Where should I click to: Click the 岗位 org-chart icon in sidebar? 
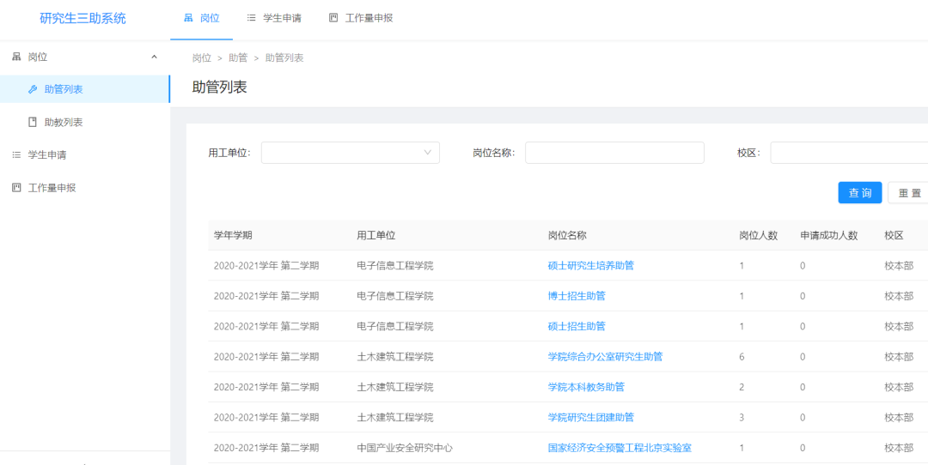point(16,57)
